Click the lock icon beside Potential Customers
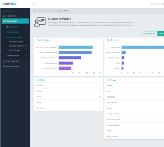Viewport: 164px width, 147px height. tap(27, 45)
